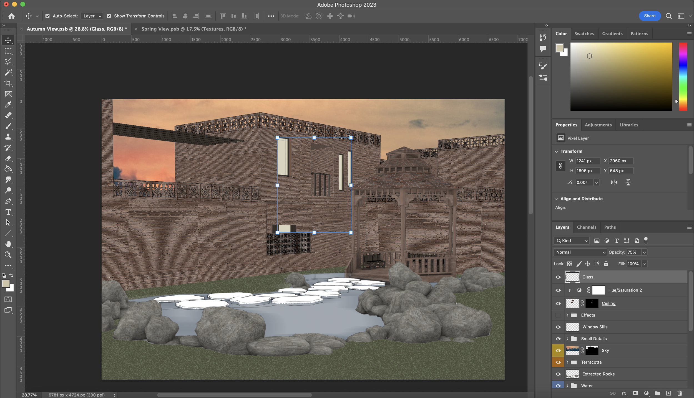Select the Eyedropper tool

pos(8,105)
